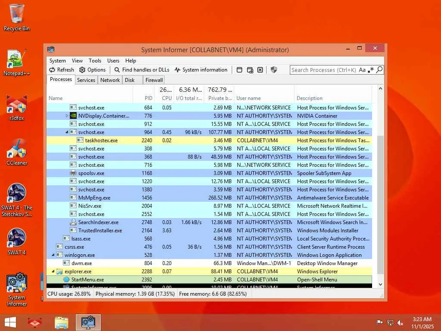
Task: Click the Recycle Bin desktop icon
Action: click(17, 17)
